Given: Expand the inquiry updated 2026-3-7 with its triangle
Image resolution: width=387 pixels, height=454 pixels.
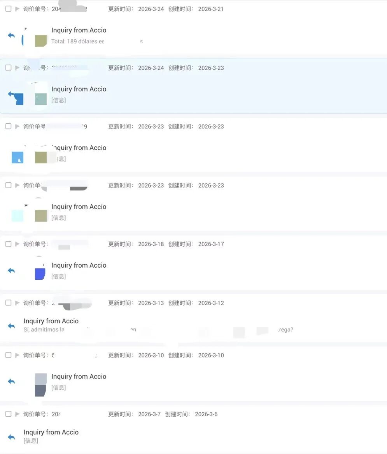Looking at the screenshot, I should (18, 414).
